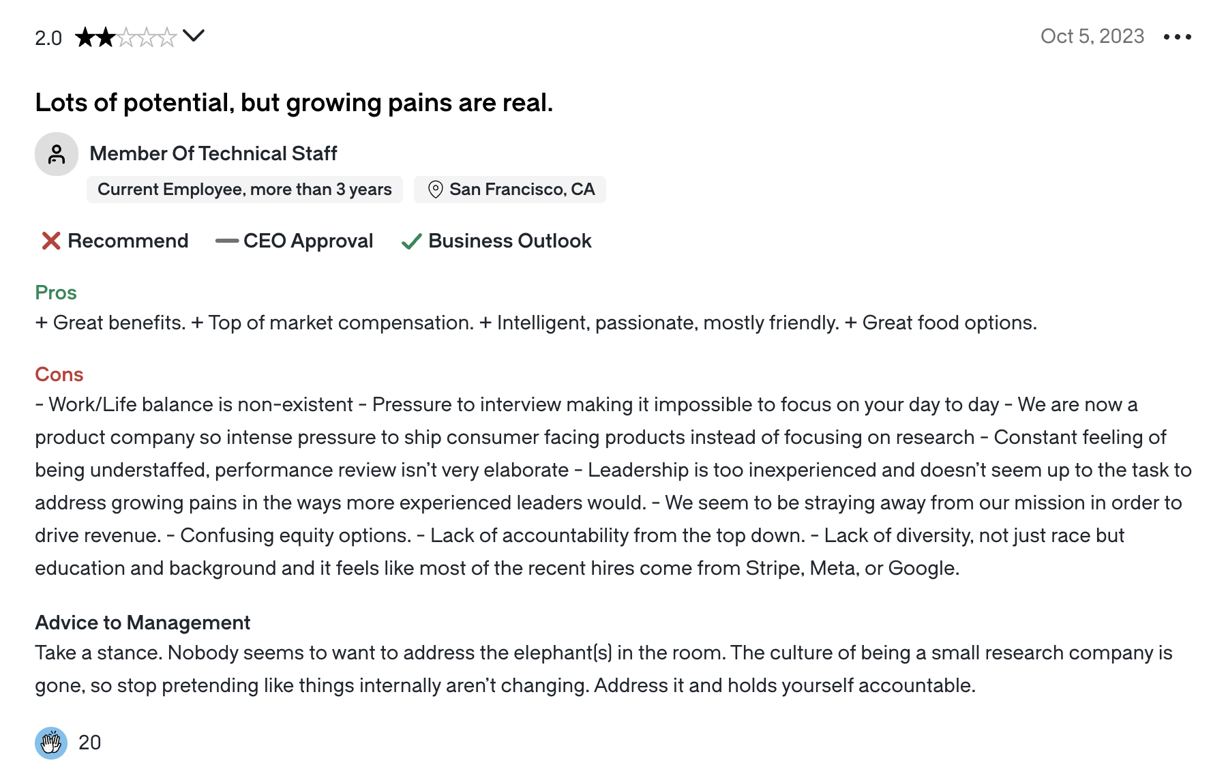
Task: Select the red X icon next to Recommend
Action: pyautogui.click(x=50, y=241)
